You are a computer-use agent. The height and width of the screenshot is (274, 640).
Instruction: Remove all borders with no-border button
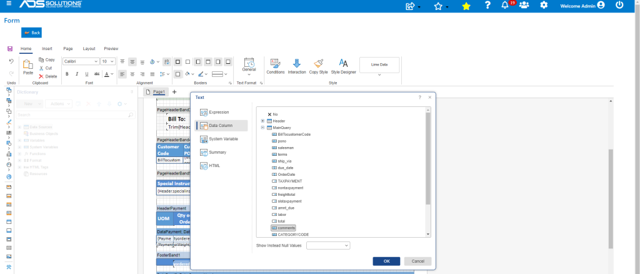coord(187,62)
